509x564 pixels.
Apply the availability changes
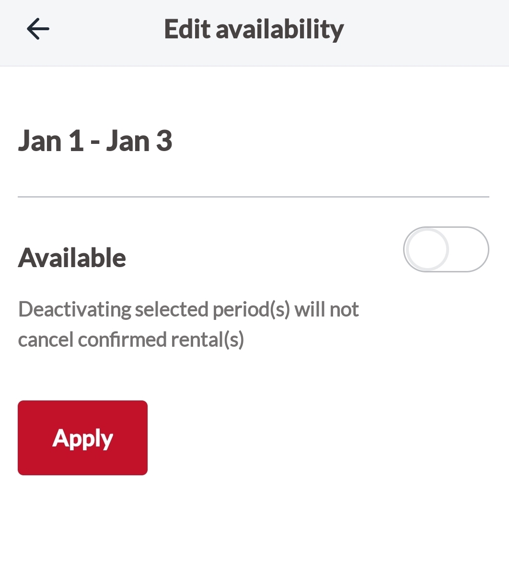82,438
